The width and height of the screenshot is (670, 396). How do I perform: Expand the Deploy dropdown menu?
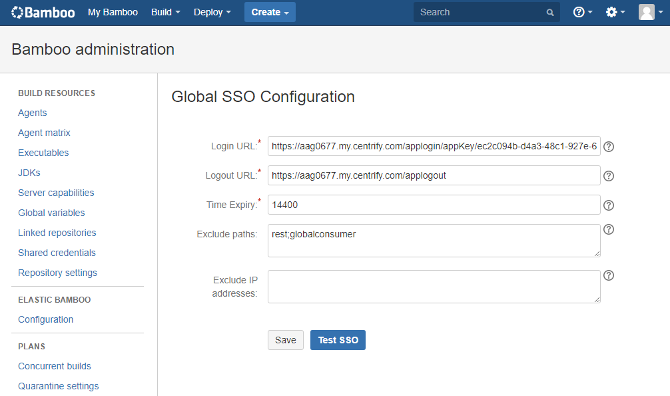click(x=212, y=12)
